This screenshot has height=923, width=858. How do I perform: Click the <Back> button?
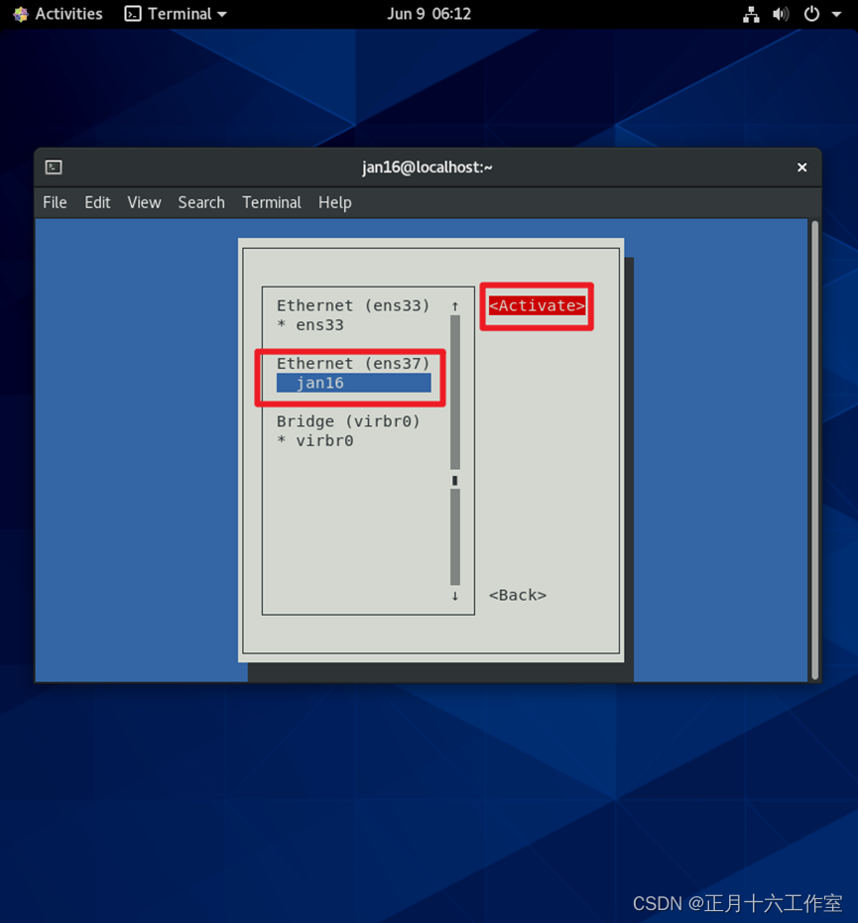(x=518, y=595)
